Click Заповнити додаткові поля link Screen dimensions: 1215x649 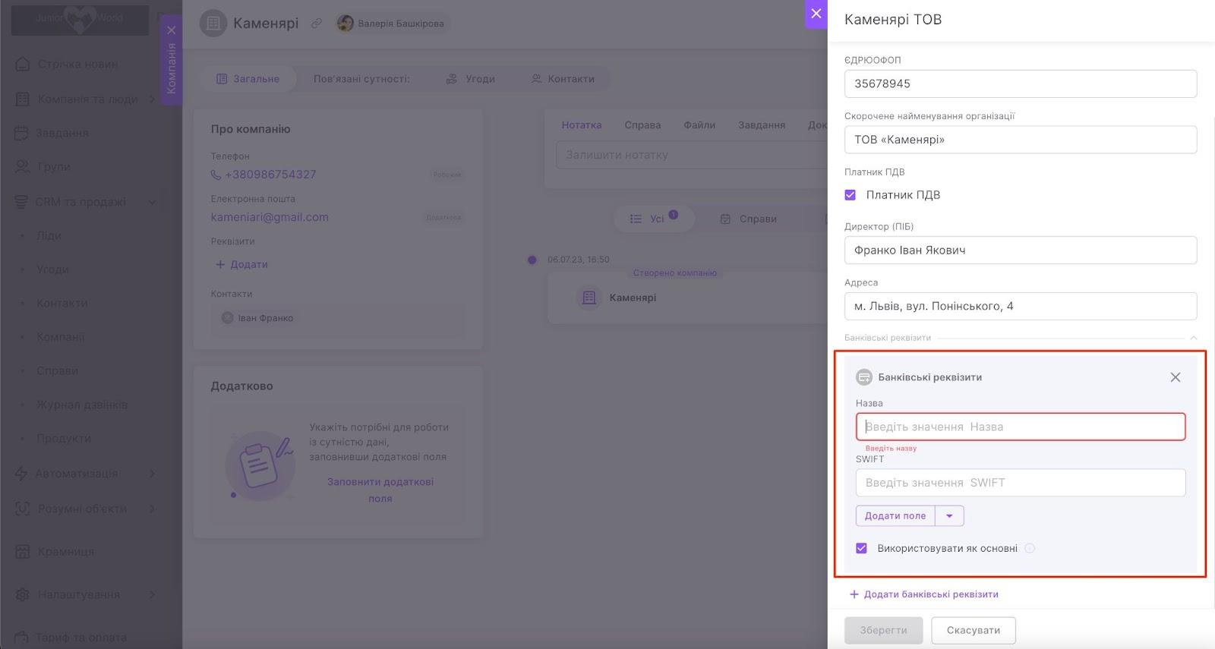[x=380, y=490]
